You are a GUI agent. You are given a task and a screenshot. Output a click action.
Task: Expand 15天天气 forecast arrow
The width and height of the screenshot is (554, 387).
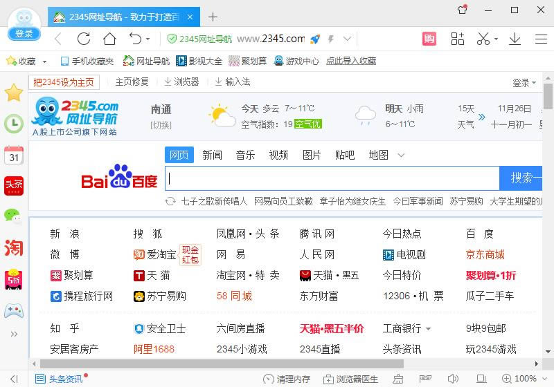(x=481, y=117)
